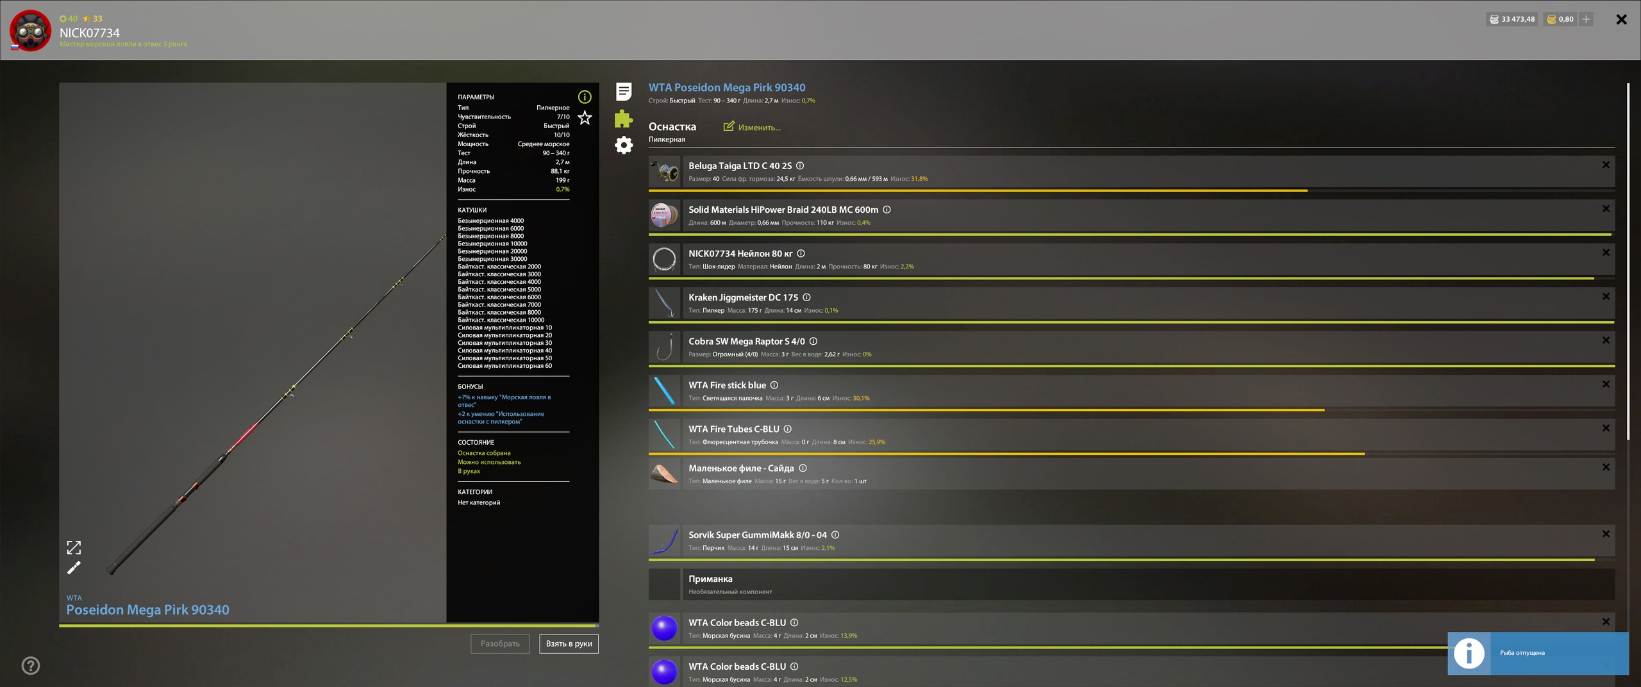The height and width of the screenshot is (687, 1641).
Task: Click the rig list vertical scrollbar
Action: (x=1628, y=261)
